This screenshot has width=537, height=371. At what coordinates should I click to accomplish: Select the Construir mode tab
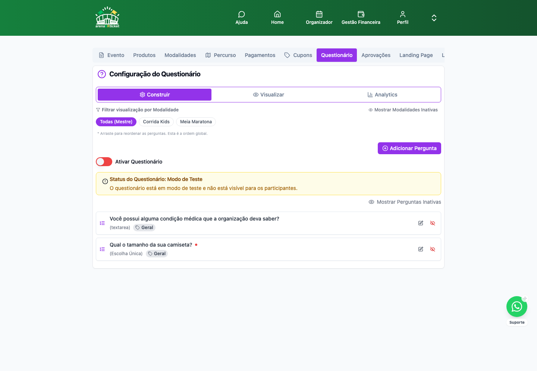tap(154, 95)
